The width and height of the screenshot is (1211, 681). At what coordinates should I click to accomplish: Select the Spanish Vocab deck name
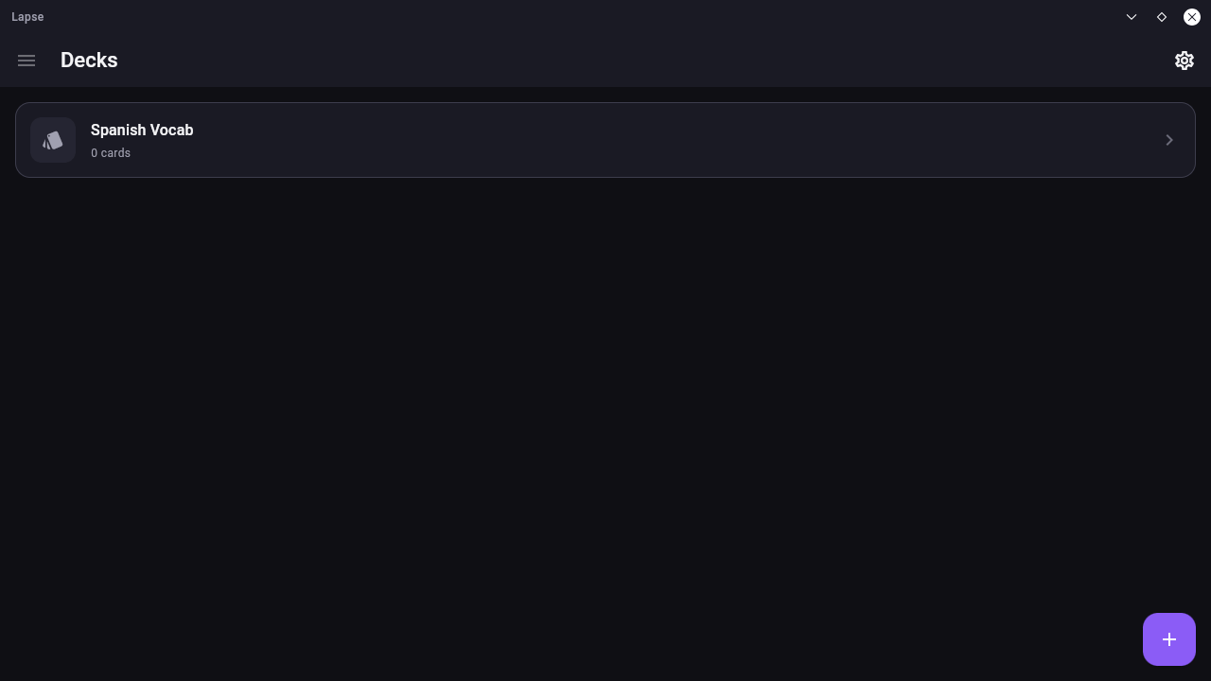[142, 130]
